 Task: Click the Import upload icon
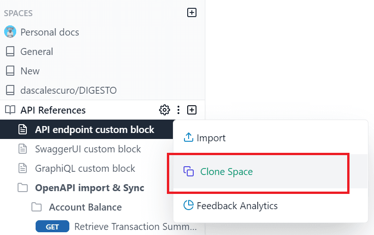(188, 138)
